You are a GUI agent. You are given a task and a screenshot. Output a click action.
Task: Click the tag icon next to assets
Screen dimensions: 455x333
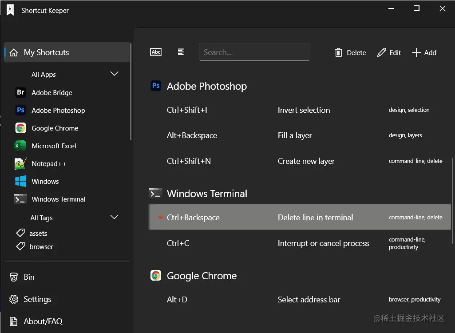coord(20,233)
